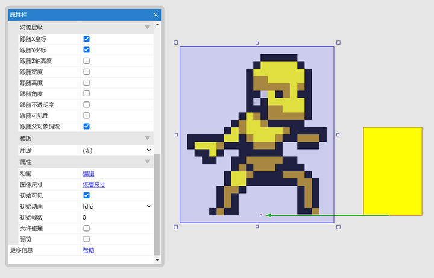
Task: Click the top-left resize handle
Action: (x=176, y=42)
